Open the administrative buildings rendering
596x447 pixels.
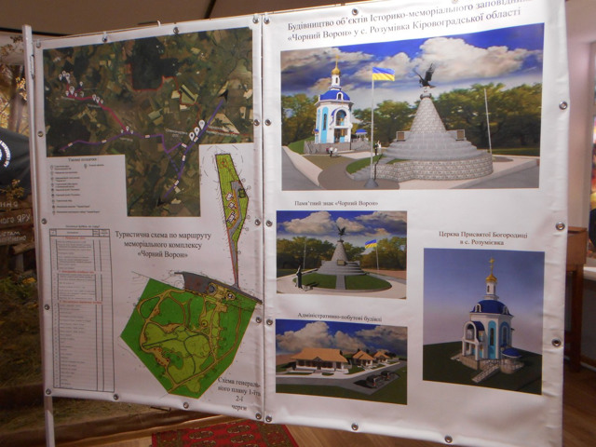click(341, 360)
